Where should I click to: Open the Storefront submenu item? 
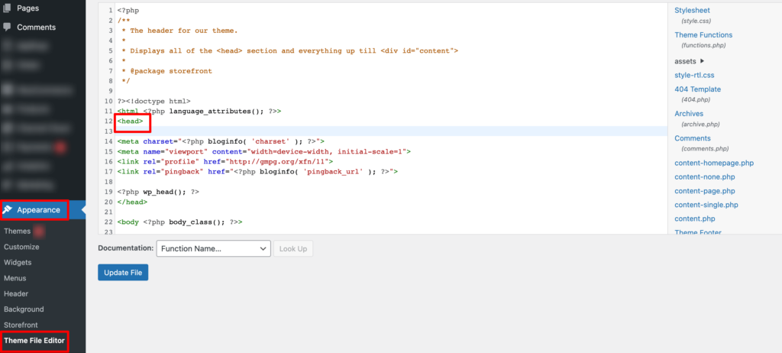pyautogui.click(x=21, y=325)
